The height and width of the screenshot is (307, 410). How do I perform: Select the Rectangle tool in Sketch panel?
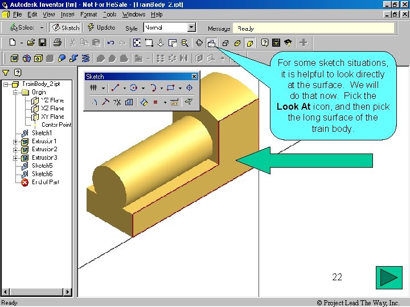coord(171,88)
